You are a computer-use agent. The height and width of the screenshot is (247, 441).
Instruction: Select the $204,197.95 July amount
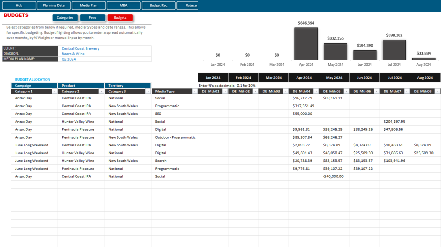(x=395, y=122)
